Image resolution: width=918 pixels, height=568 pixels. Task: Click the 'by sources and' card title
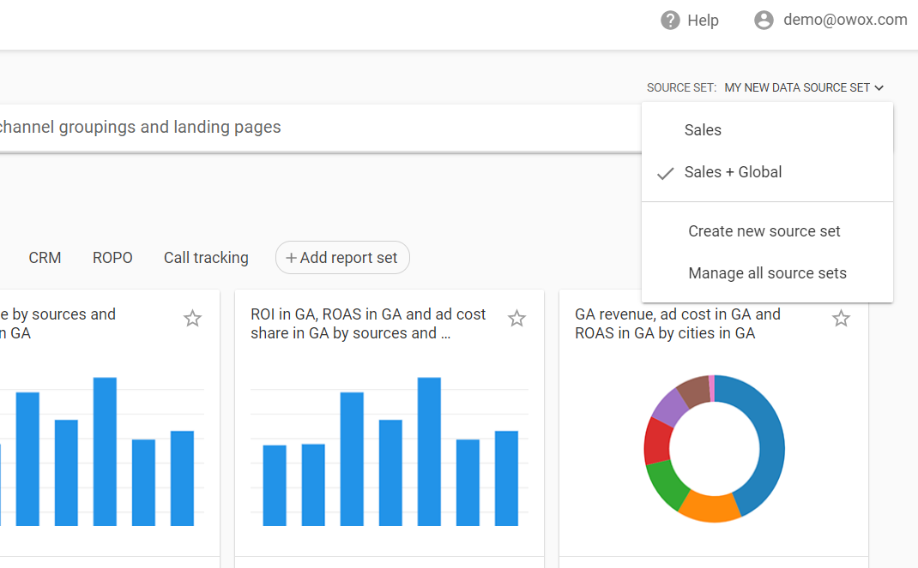(x=58, y=324)
